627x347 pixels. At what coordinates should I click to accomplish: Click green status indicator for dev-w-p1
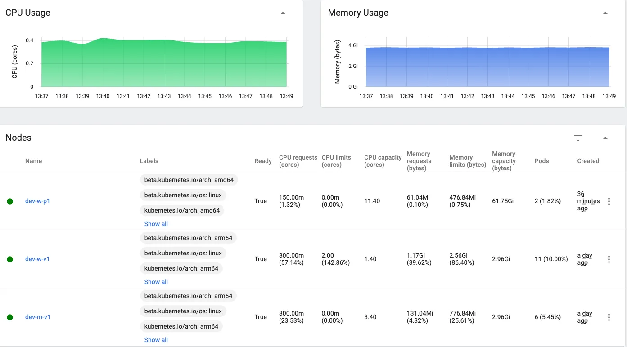point(10,201)
